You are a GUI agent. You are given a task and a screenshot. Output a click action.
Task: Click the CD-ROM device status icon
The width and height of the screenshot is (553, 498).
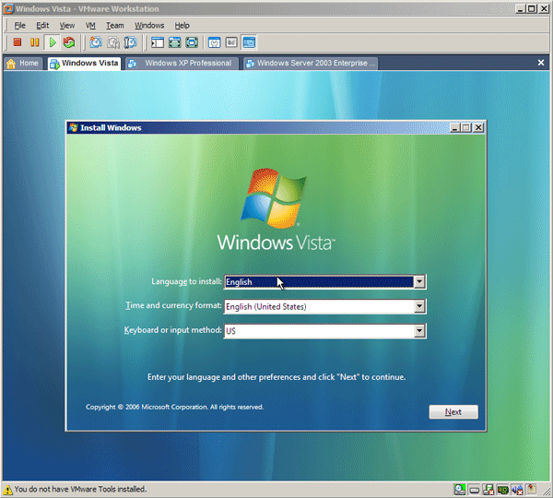[460, 489]
